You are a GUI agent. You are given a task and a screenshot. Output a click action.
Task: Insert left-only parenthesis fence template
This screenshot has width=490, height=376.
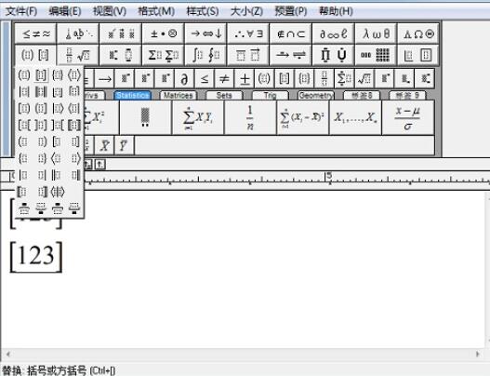point(24,141)
